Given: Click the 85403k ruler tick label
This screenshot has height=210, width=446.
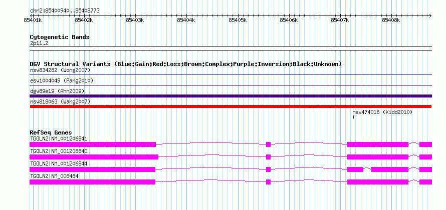Looking at the screenshot, I should [x=135, y=20].
